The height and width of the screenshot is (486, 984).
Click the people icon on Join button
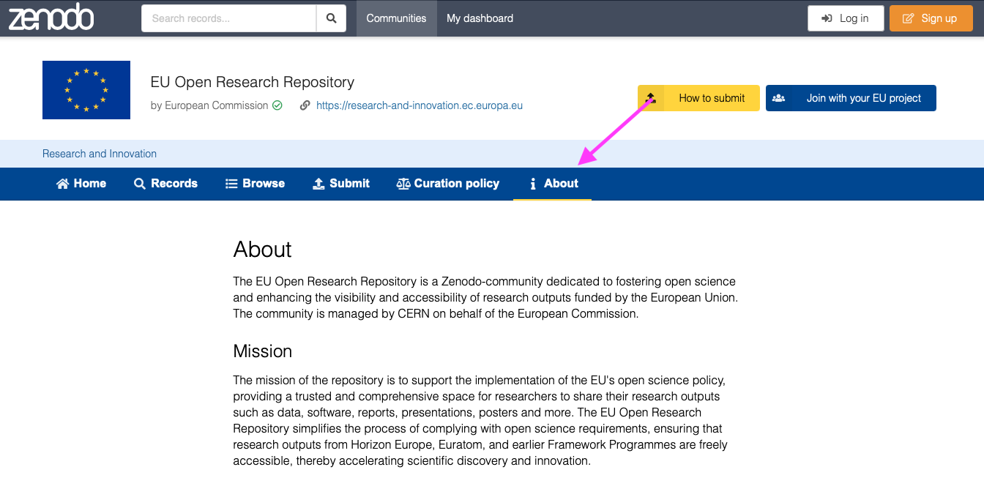(779, 98)
